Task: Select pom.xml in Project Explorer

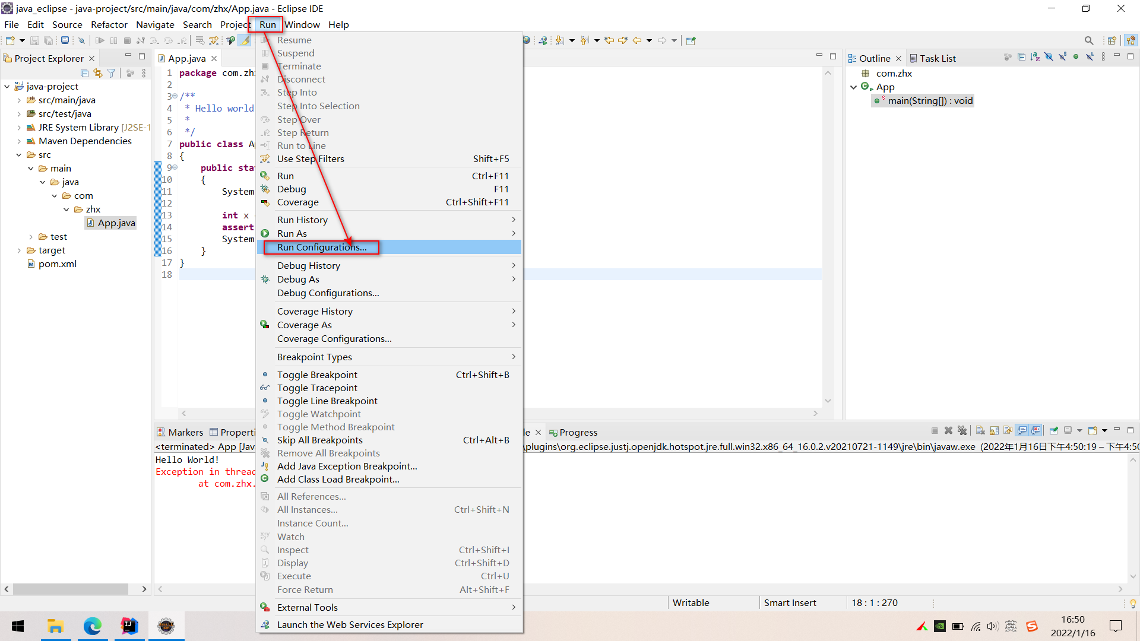Action: pos(57,264)
